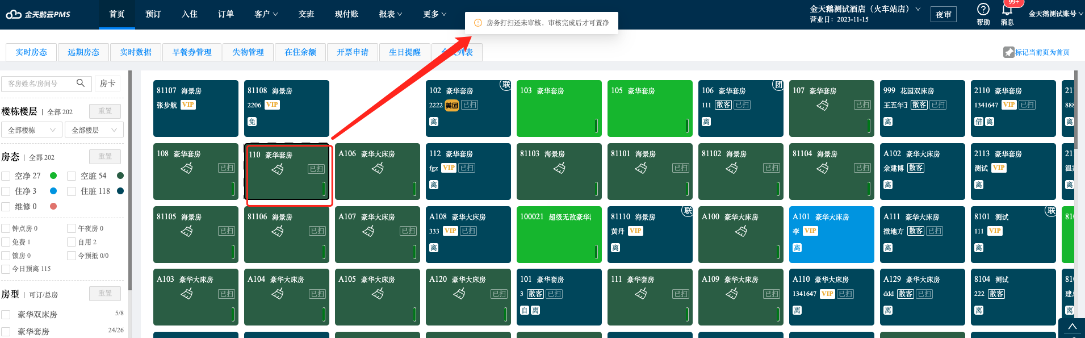Click the broom cleaning icon on room 108

pos(187,168)
